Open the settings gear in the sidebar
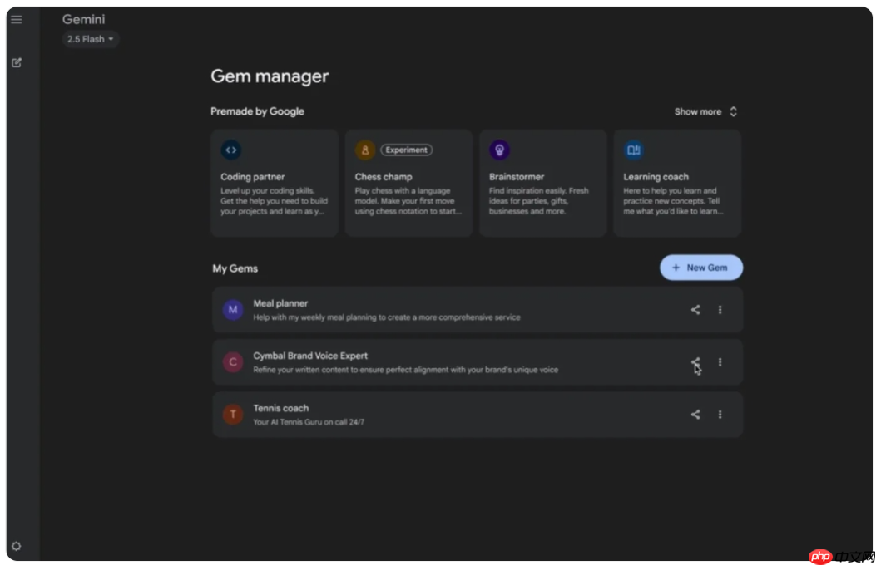The height and width of the screenshot is (565, 876). (x=16, y=546)
